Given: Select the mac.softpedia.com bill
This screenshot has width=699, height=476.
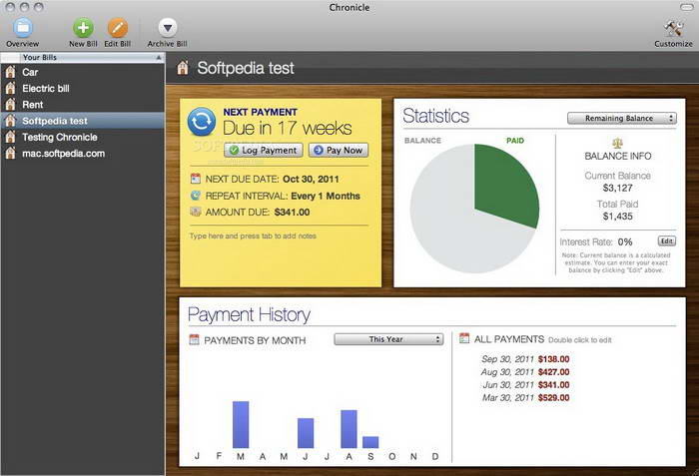Looking at the screenshot, I should [x=83, y=154].
